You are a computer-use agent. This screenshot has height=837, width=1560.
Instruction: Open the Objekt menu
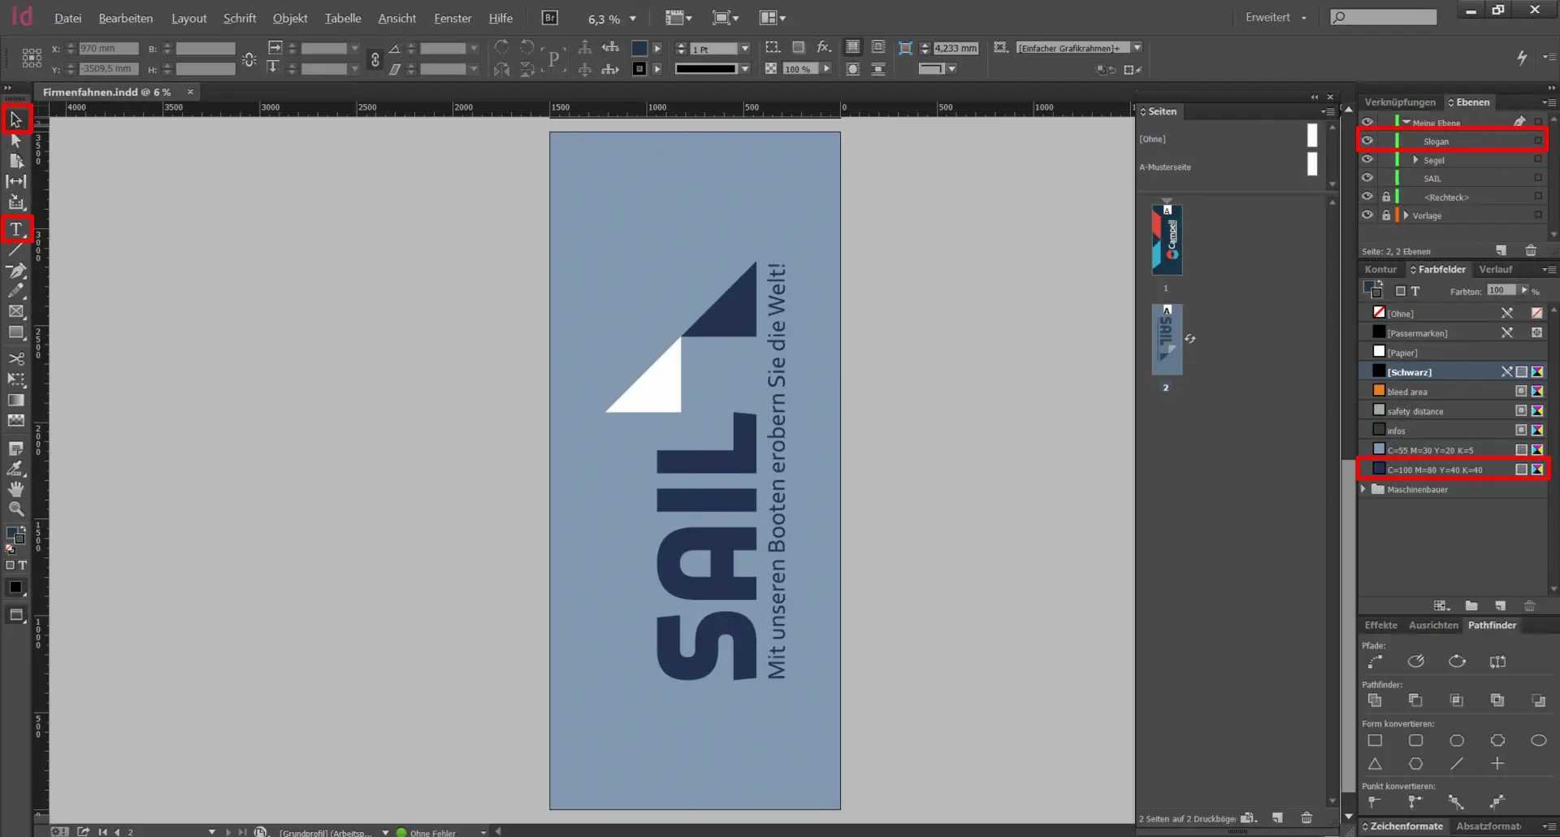click(x=289, y=18)
